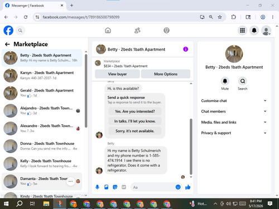Open options menu on Damanta conversation
279x209 pixels.
[70, 181]
